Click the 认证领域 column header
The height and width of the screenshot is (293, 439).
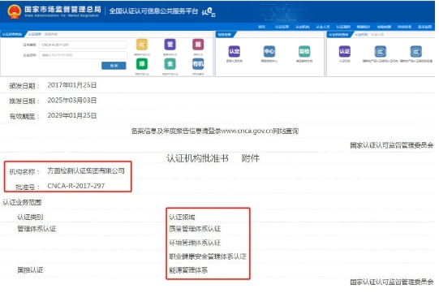182,217
